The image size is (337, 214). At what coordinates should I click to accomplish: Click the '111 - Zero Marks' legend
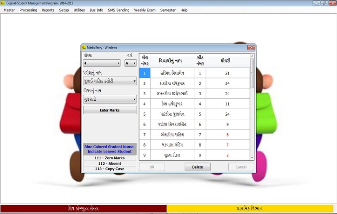[110, 158]
